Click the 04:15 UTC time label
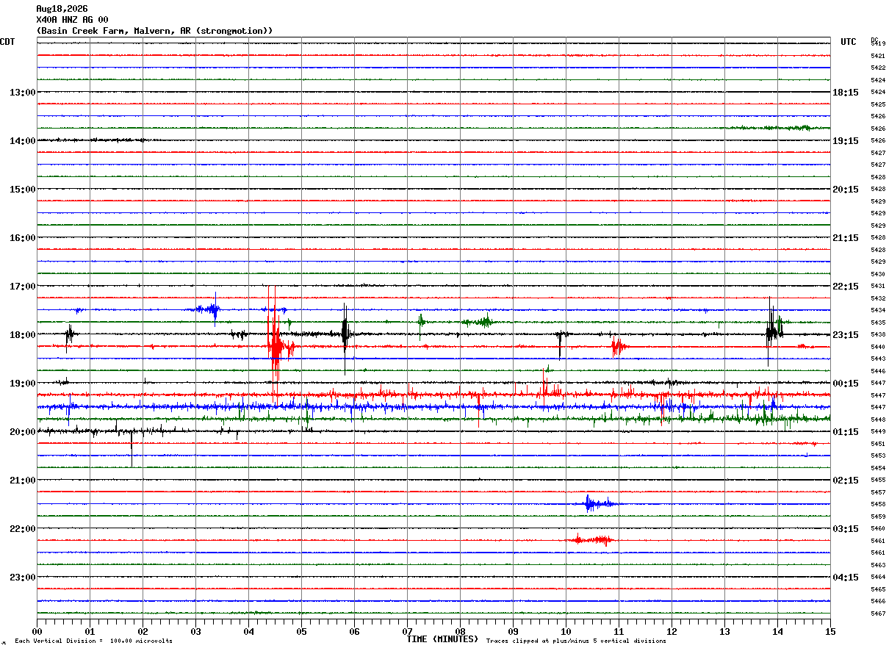The height and width of the screenshot is (651, 889). click(846, 578)
